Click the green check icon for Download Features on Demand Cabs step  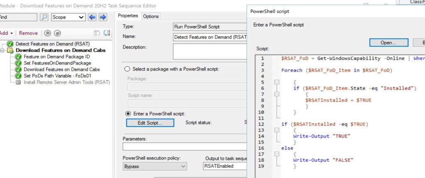pyautogui.click(x=18, y=69)
